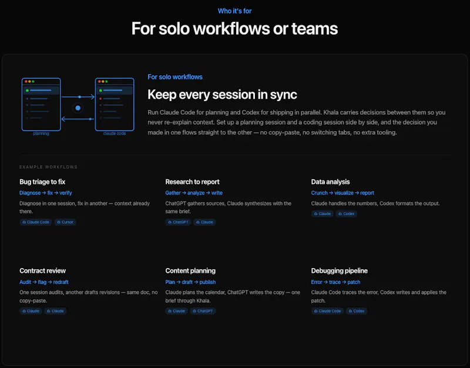Select the 'Gather → analyze → write' workflow steps

coord(194,193)
